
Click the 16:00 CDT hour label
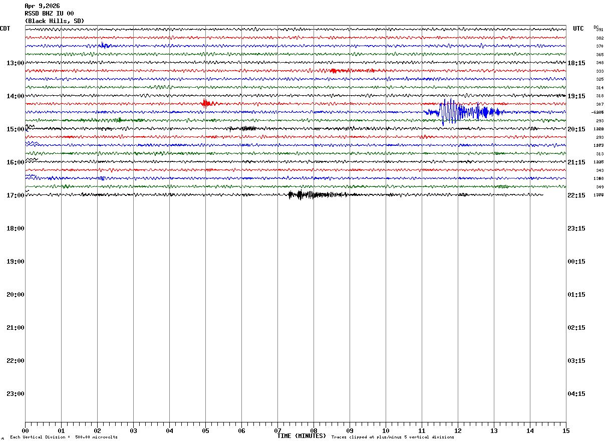click(16, 162)
